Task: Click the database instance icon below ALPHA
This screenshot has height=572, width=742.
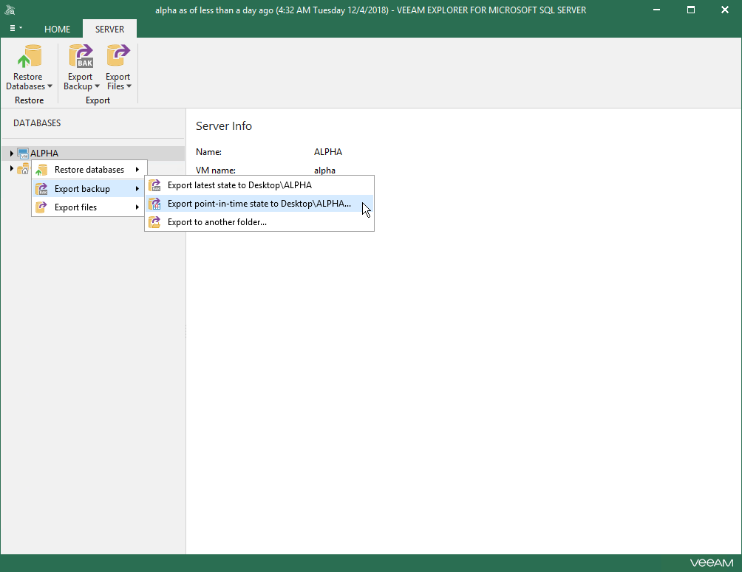Action: coord(23,169)
